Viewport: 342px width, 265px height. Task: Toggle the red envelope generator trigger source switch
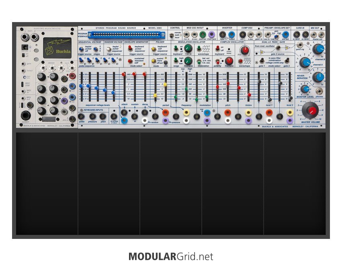click(x=130, y=49)
